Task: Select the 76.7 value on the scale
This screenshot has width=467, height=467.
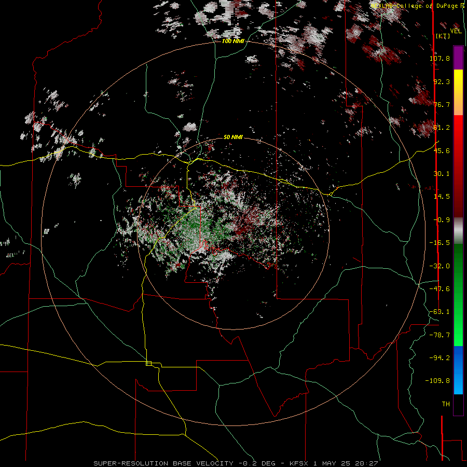Action: coord(442,104)
